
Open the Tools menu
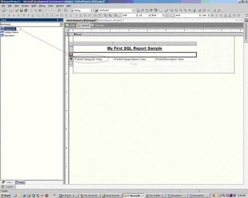pyautogui.click(x=51, y=6)
